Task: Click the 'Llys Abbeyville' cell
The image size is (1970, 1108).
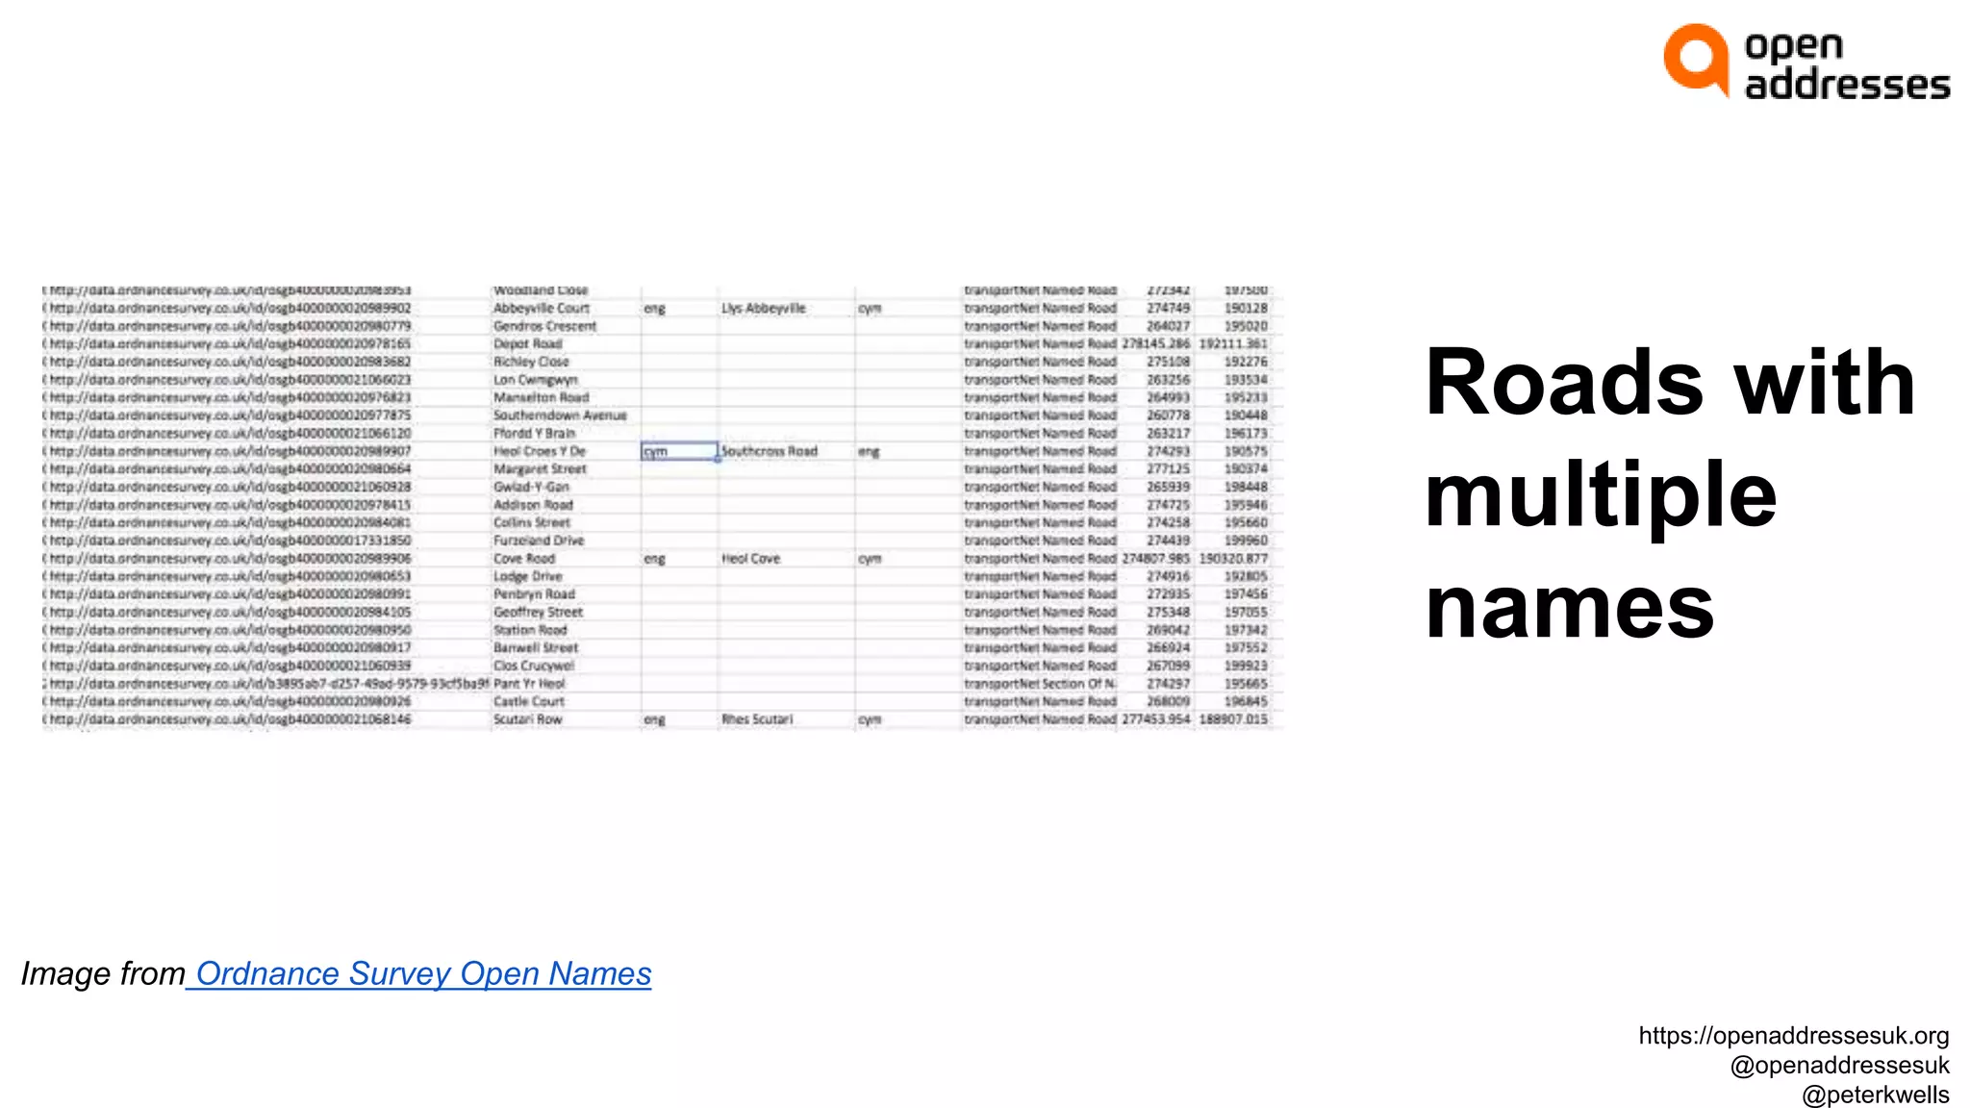Action: click(764, 309)
